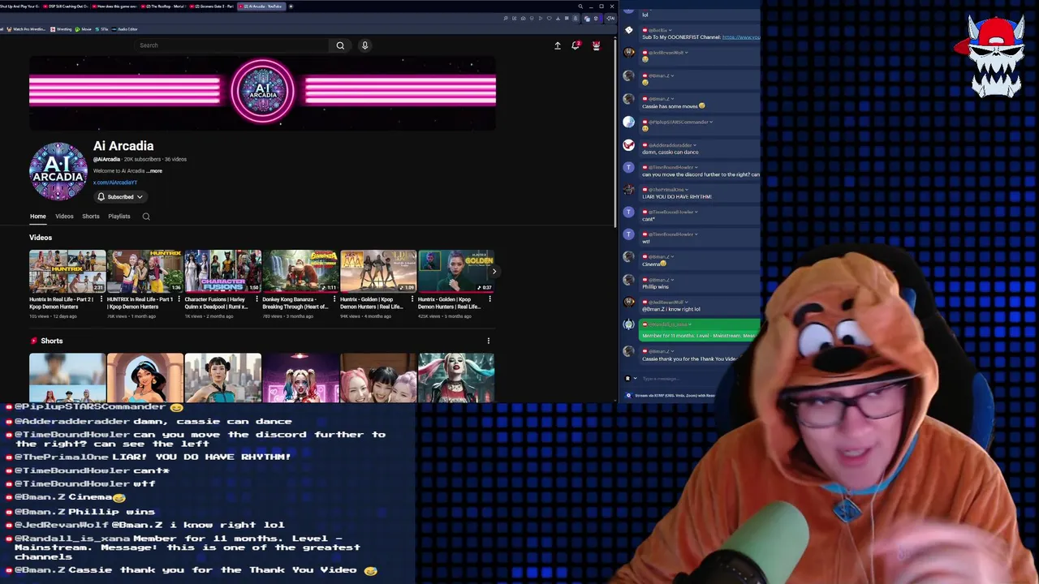Click '20K subscribers' channel text

click(141, 160)
